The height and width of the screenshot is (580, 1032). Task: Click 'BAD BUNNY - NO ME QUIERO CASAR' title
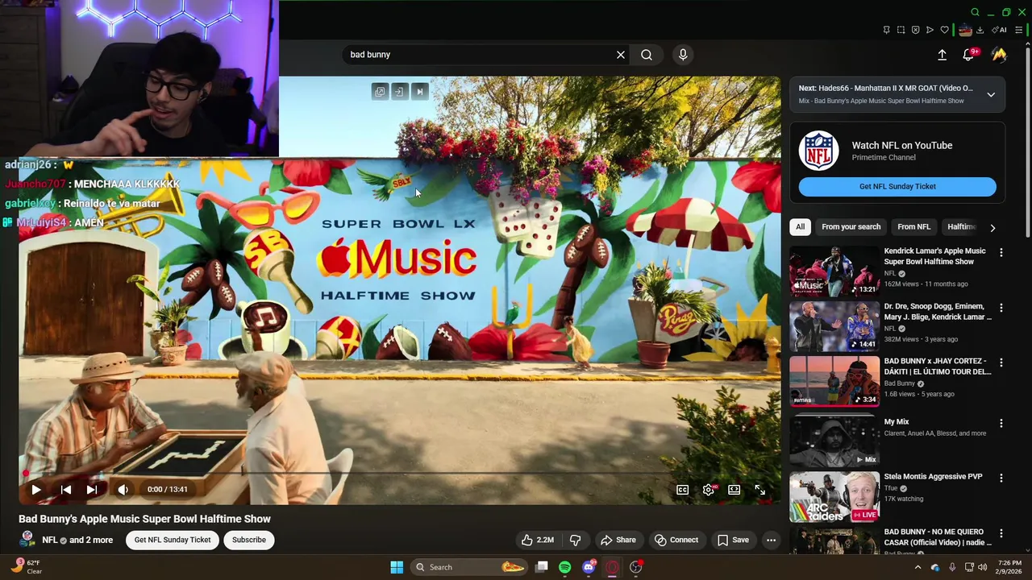(938, 537)
